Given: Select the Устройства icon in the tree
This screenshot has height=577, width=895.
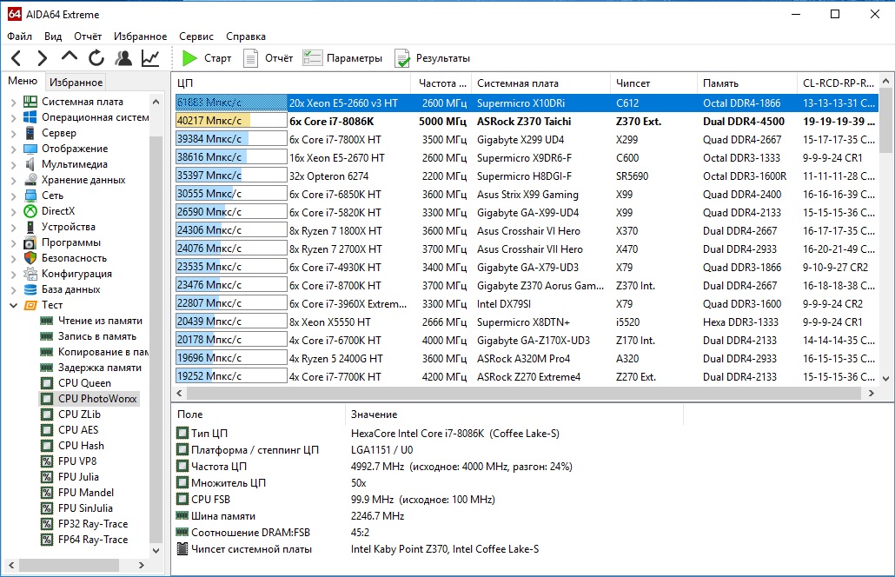Looking at the screenshot, I should click(30, 227).
